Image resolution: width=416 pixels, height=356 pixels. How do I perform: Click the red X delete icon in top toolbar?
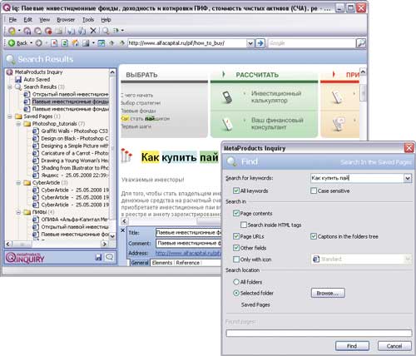point(93,31)
